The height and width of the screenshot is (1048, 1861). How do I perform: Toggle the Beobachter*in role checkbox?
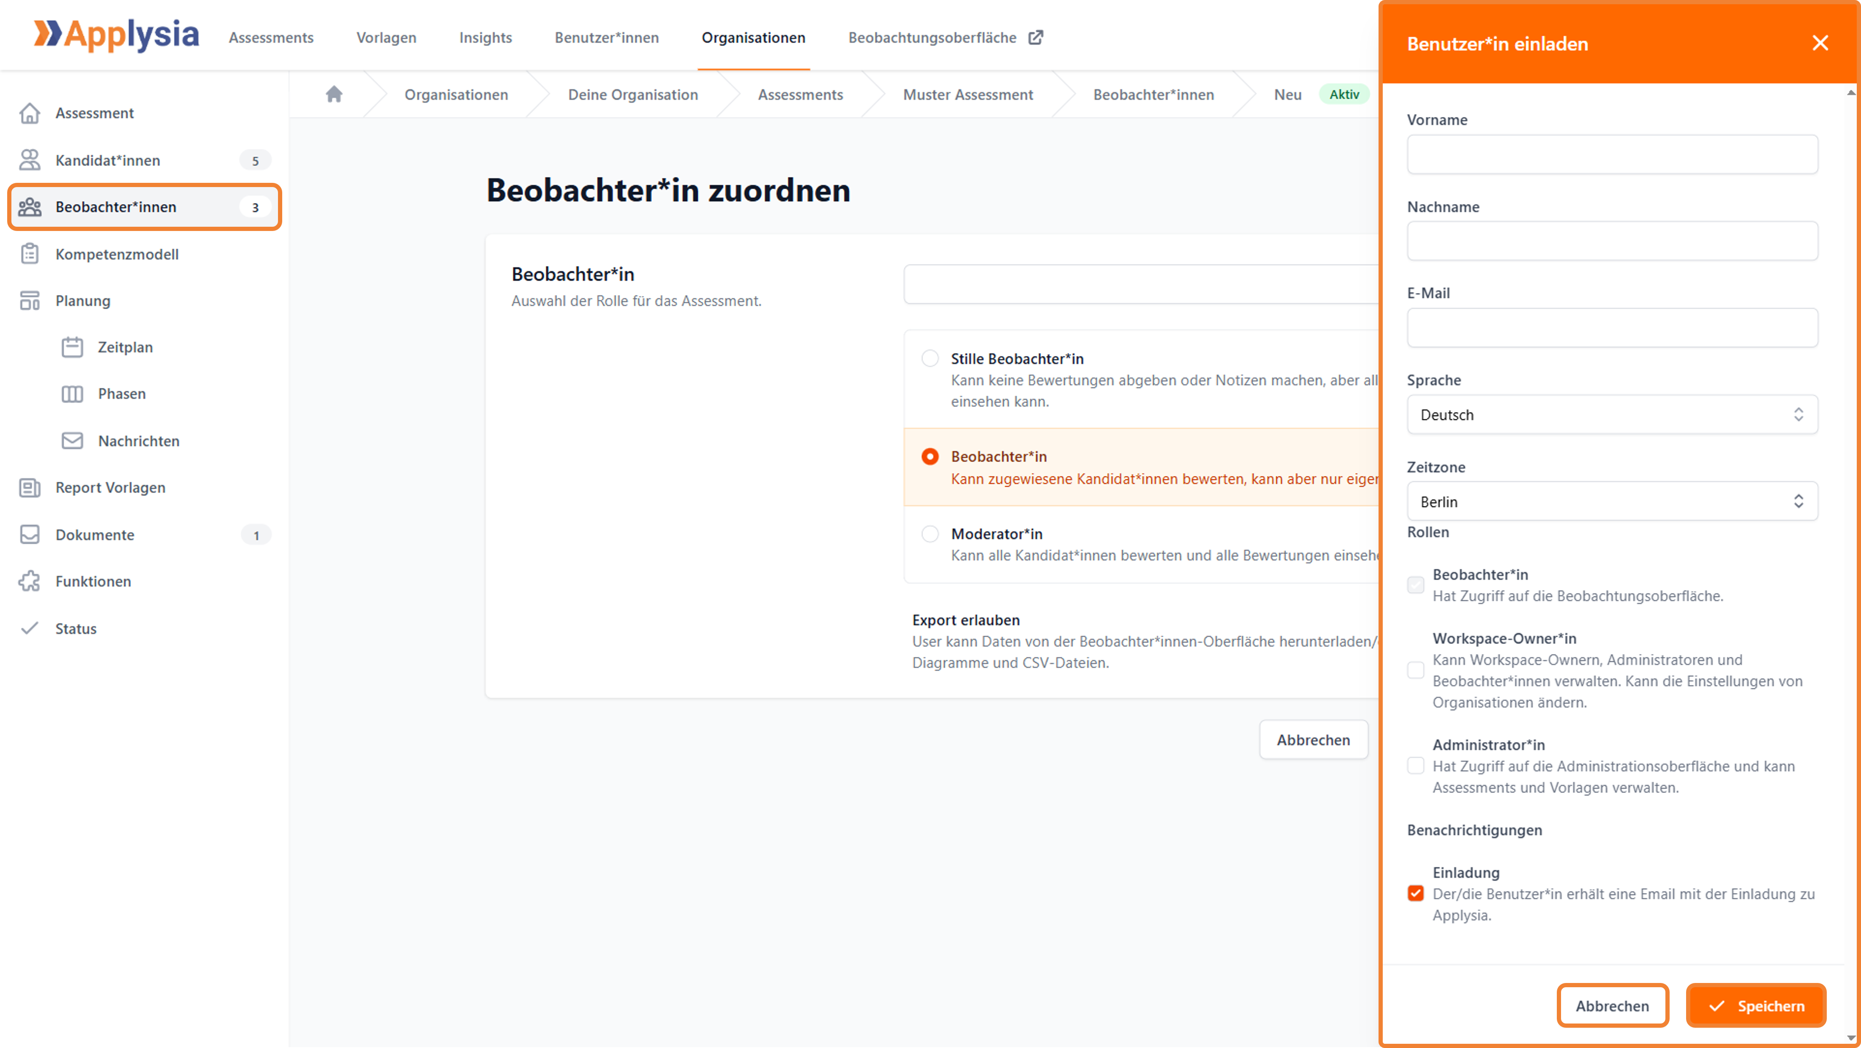tap(1416, 585)
